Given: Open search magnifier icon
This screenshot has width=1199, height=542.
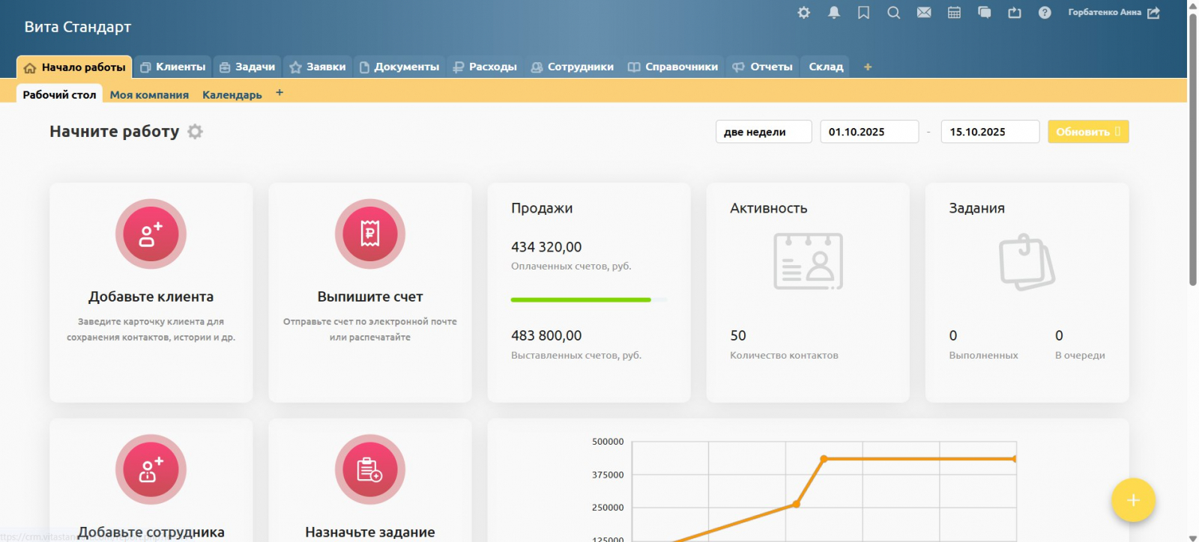Looking at the screenshot, I should coord(893,13).
